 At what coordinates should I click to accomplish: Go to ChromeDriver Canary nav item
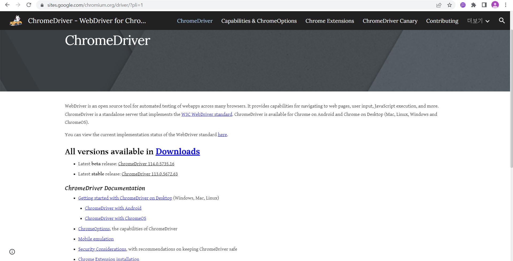[390, 21]
